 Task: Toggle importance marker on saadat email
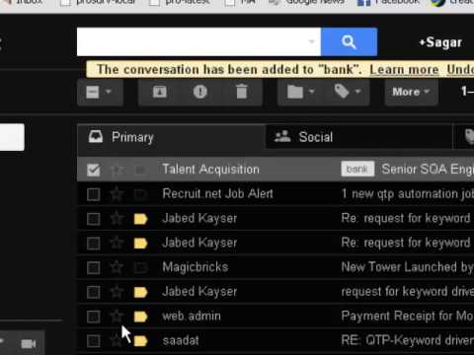pos(140,341)
